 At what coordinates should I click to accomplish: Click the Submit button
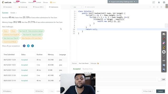(x=160, y=91)
